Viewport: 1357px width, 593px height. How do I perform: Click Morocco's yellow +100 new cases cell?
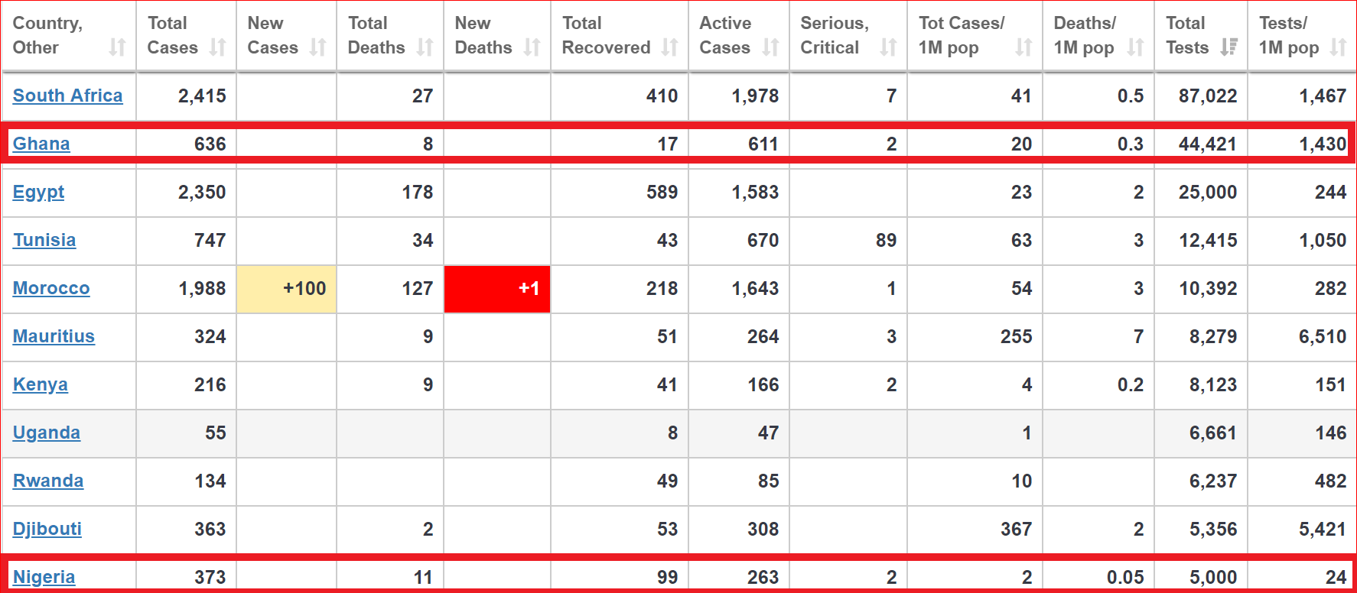(287, 289)
